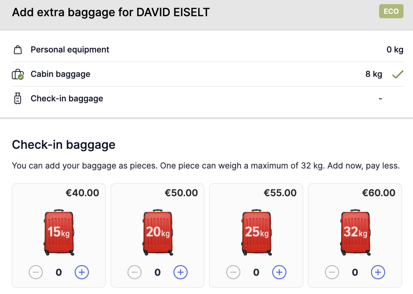Decrease the 20kg baggage quantity
Screen dimensions: 413x294
(135, 272)
